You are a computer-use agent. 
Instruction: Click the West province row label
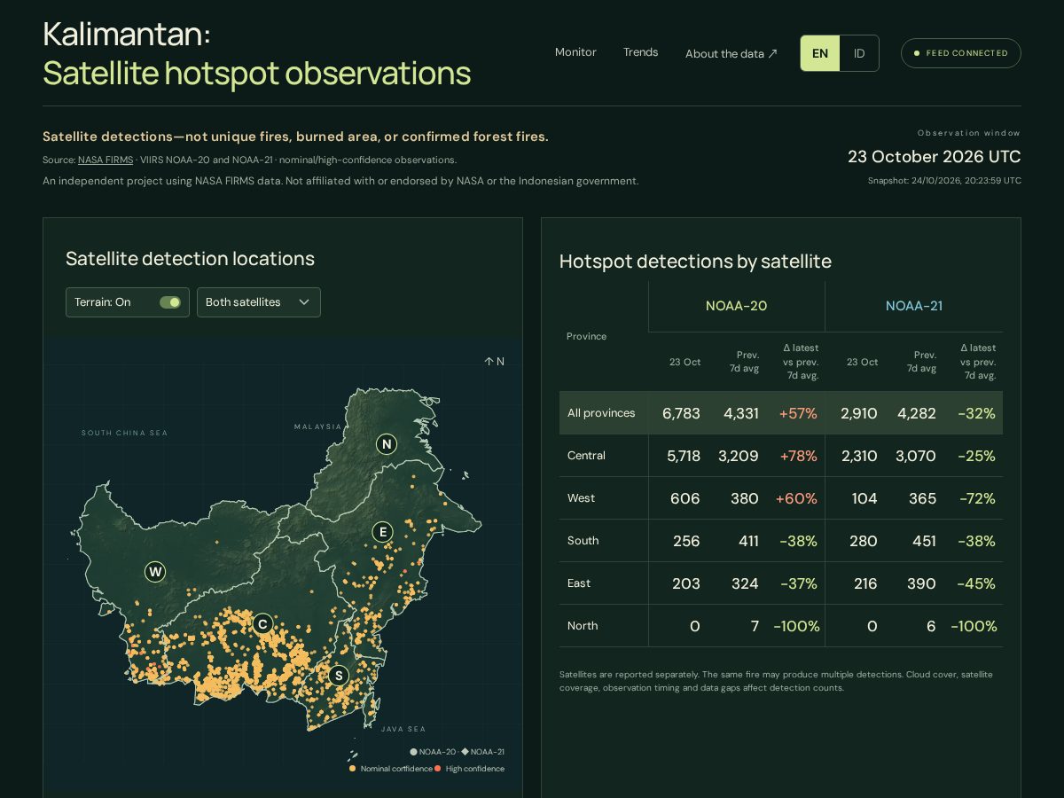tap(581, 498)
